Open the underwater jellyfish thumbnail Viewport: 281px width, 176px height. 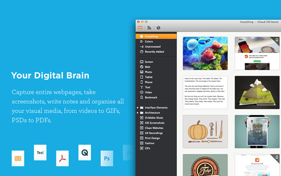pos(205,54)
